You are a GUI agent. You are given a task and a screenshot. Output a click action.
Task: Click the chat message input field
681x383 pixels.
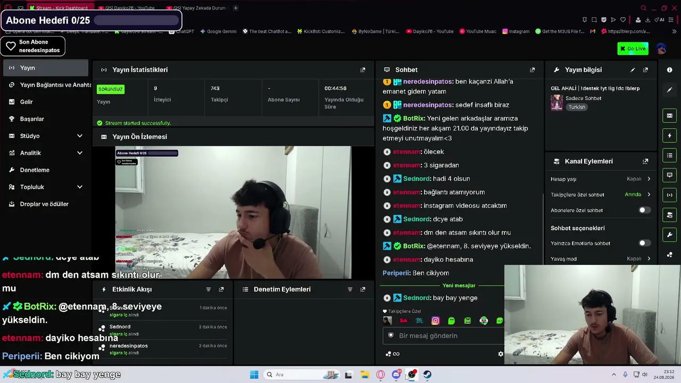click(443, 336)
